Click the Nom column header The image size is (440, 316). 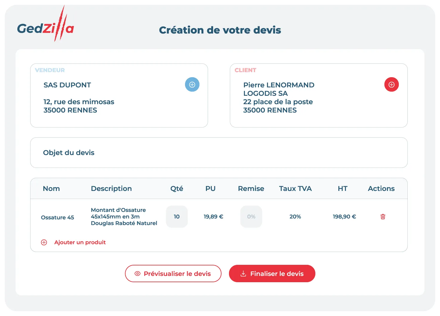coord(51,189)
